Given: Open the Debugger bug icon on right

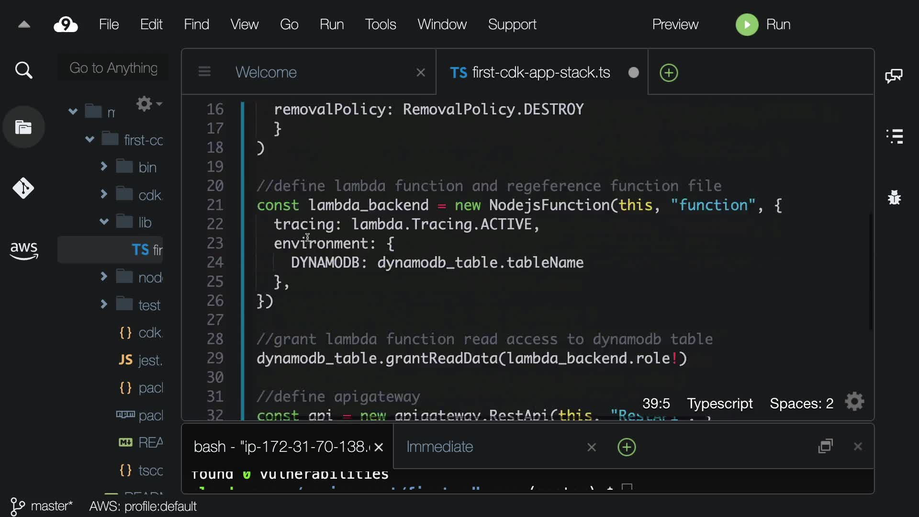Looking at the screenshot, I should tap(894, 197).
